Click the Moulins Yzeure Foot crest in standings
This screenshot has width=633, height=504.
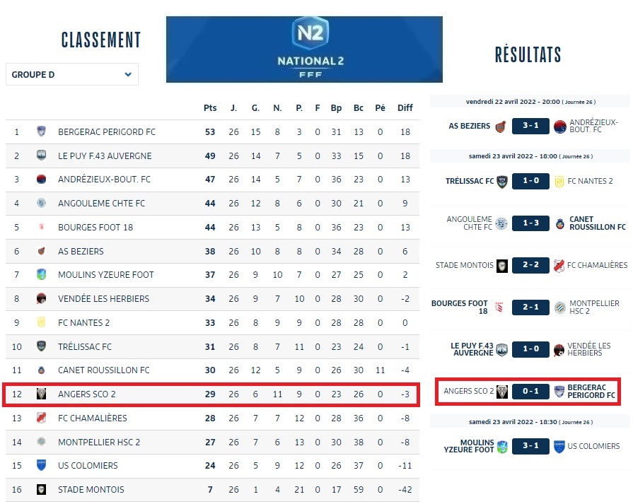coord(41,274)
